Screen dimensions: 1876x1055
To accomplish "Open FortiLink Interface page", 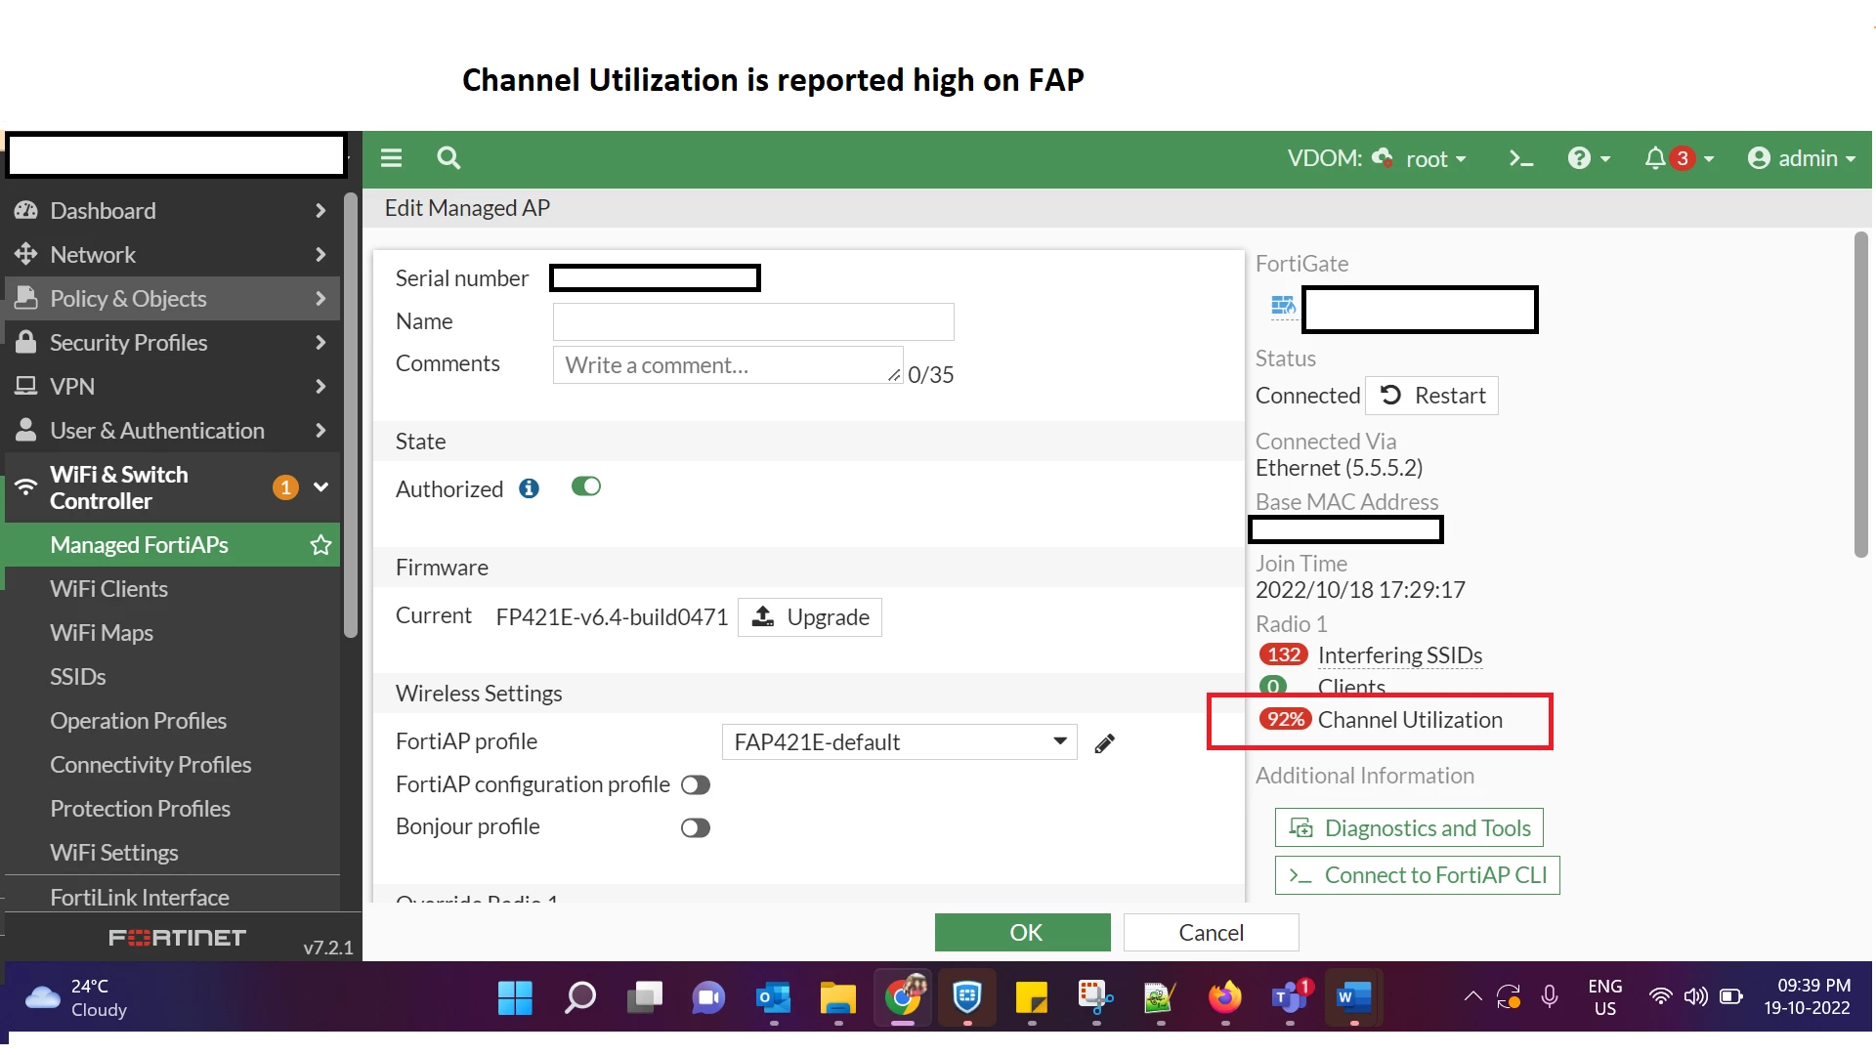I will pos(140,898).
